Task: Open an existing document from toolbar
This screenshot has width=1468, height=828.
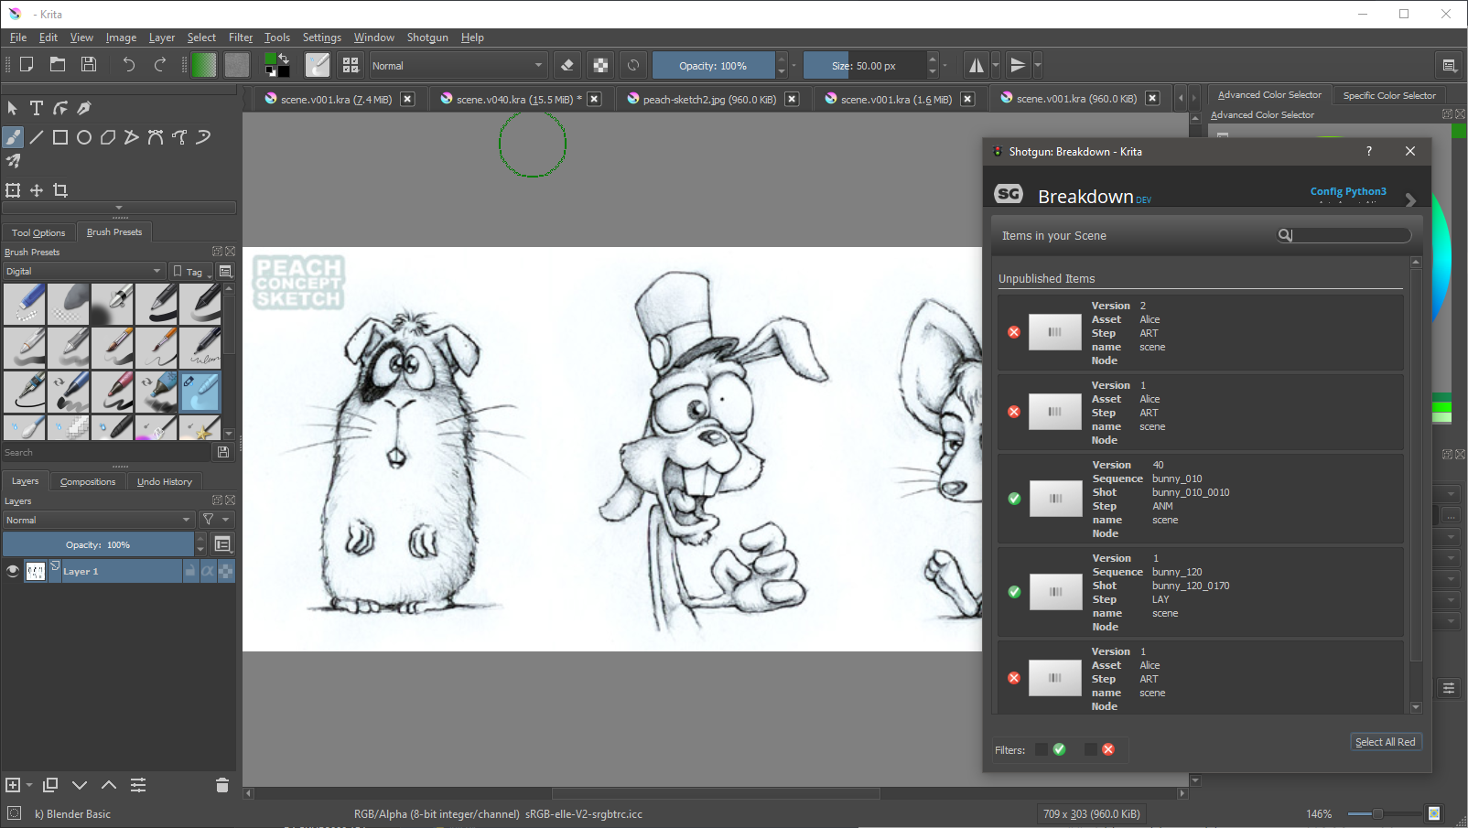Action: [x=58, y=65]
